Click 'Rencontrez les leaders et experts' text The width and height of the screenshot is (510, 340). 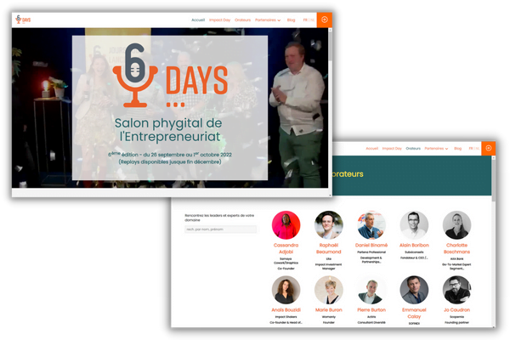coord(219,218)
